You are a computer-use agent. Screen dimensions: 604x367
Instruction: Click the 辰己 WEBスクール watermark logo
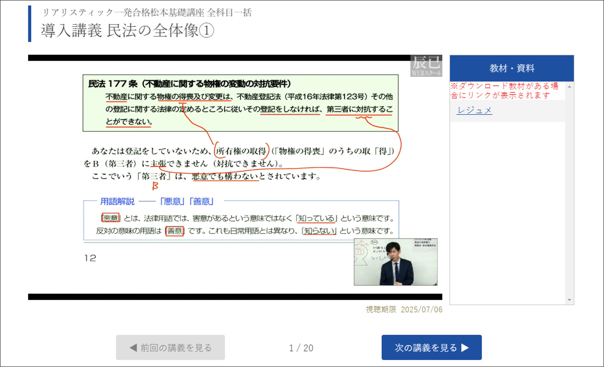coord(426,65)
